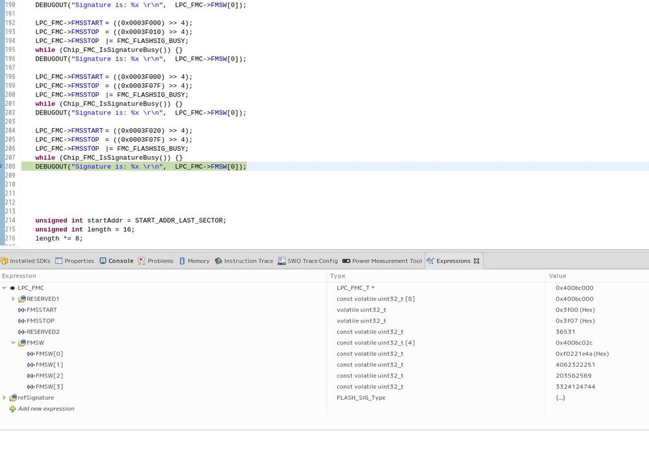The width and height of the screenshot is (649, 459).
Task: Select the FMSW[1] element
Action: point(325,365)
